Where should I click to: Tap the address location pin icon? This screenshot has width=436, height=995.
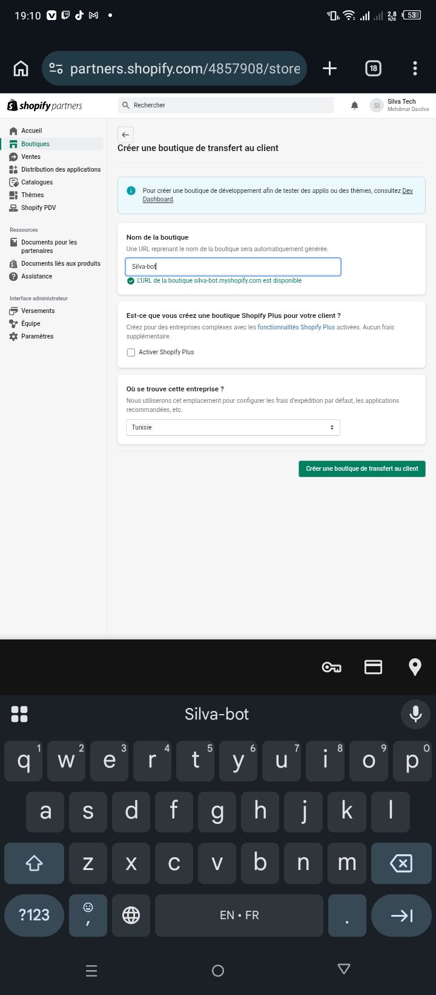(x=415, y=667)
